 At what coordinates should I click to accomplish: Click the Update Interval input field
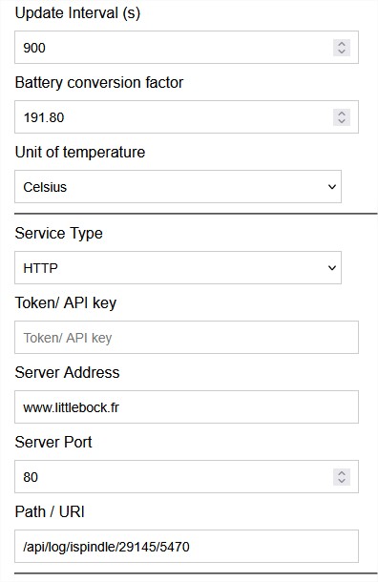186,47
